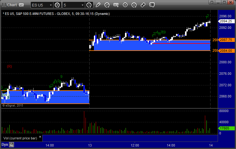Click the small boxed icon at left chart edge
This screenshot has width=236, height=149.
click(x=6, y=96)
